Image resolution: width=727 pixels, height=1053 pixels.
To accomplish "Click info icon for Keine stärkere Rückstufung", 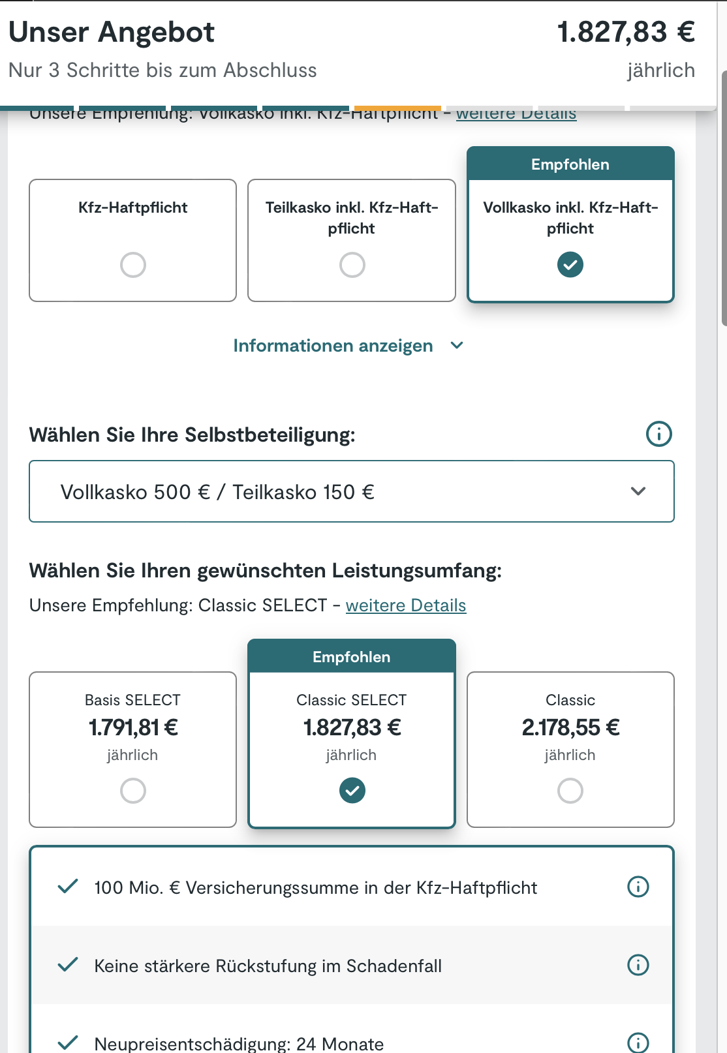I will click(x=638, y=965).
